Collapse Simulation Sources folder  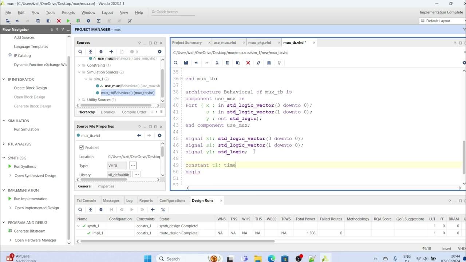(79, 72)
